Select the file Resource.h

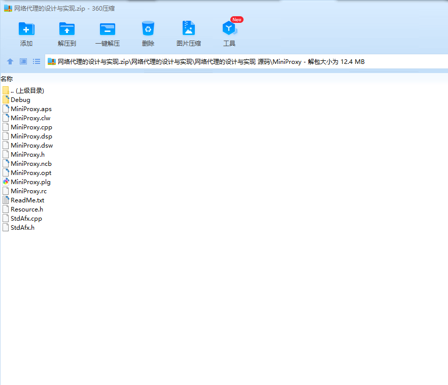(x=23, y=209)
